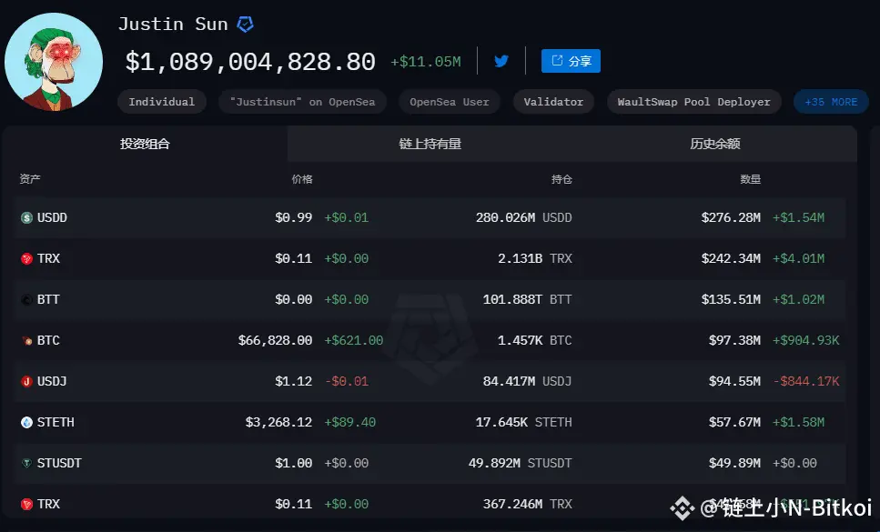Click the USDJ price $1.12
This screenshot has height=532, width=880.
click(x=294, y=381)
